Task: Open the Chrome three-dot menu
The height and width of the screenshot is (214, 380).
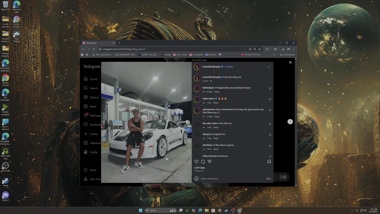Action: click(x=294, y=49)
